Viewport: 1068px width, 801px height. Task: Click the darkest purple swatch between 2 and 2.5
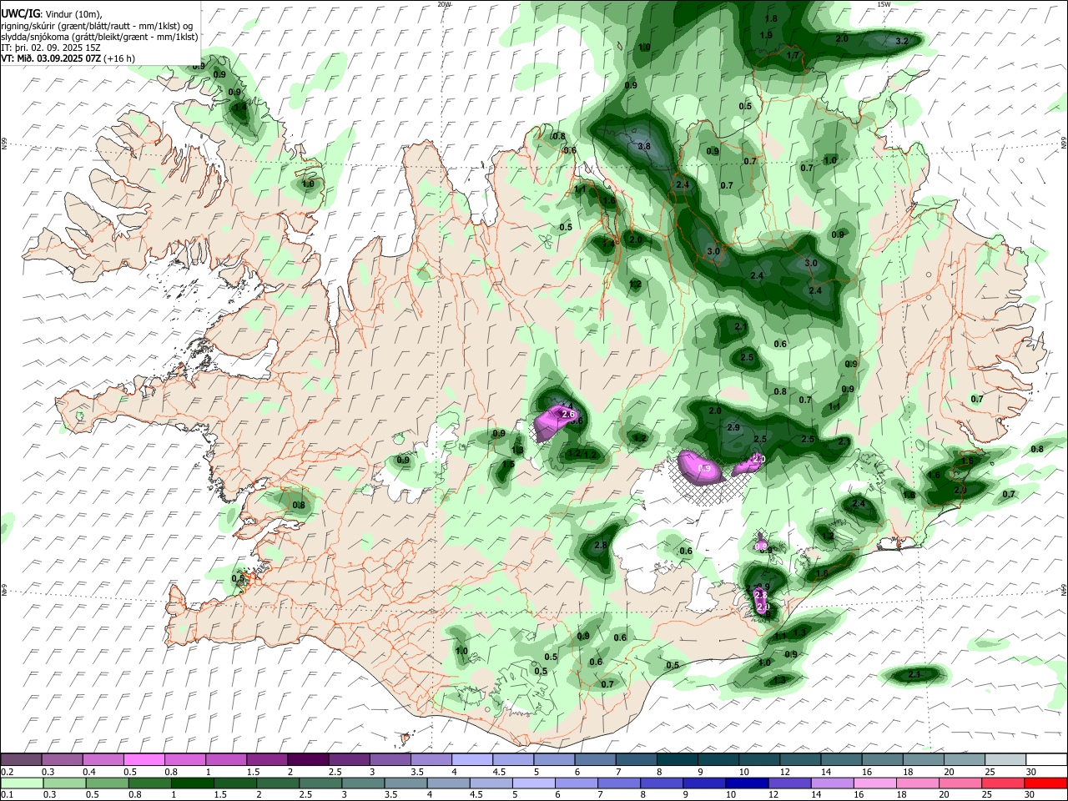pyautogui.click(x=308, y=760)
